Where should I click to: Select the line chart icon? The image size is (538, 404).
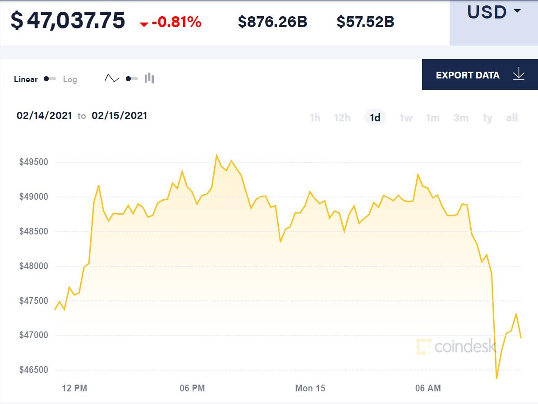tap(111, 78)
